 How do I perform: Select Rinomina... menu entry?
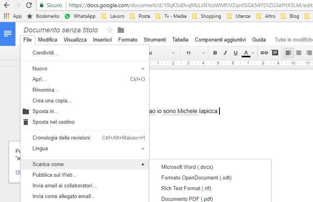[85, 90]
